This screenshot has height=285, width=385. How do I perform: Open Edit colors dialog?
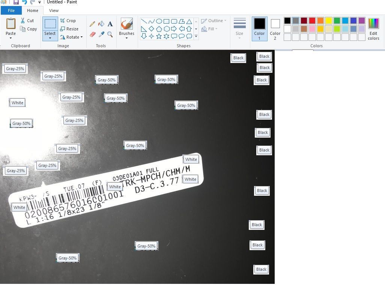click(373, 29)
